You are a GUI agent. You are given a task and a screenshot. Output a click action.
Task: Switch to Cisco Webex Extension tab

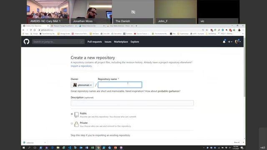point(119,26)
